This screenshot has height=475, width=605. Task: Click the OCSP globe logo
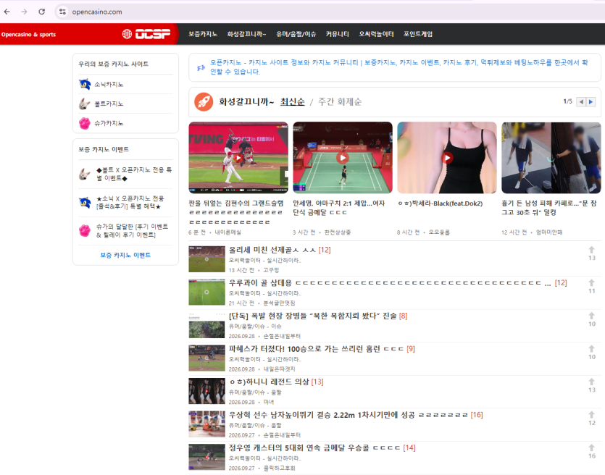click(146, 34)
